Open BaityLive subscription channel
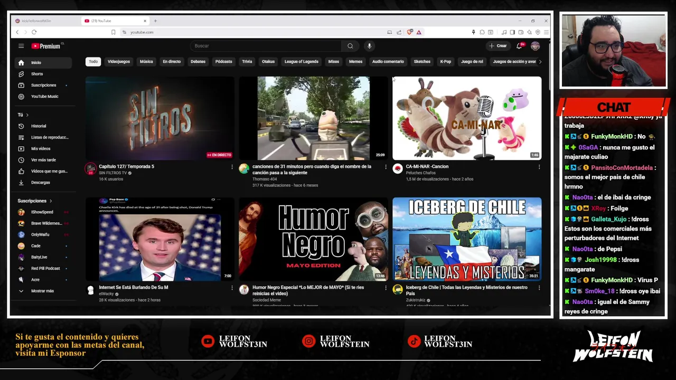Viewport: 676px width, 380px height. [44, 257]
